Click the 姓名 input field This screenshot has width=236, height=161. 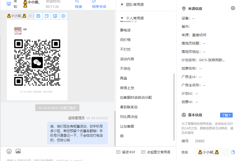213,152
